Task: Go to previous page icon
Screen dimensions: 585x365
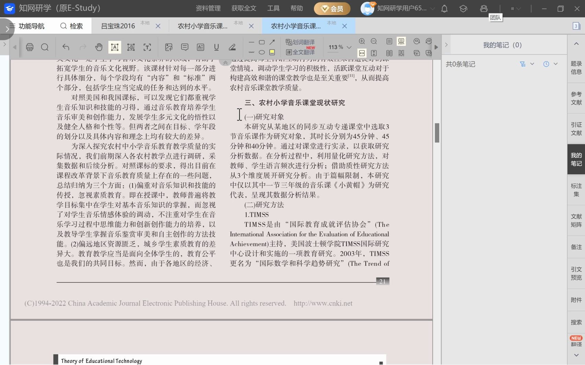Action: (417, 53)
